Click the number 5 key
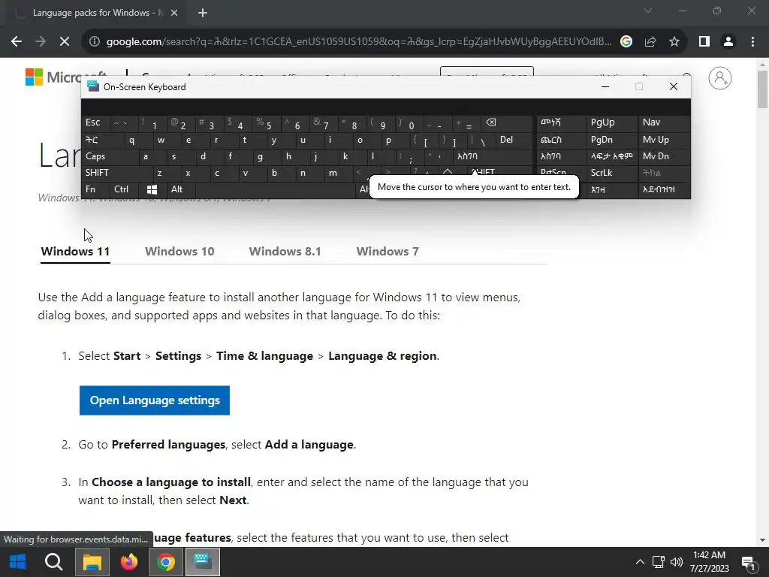769x577 pixels. point(267,123)
